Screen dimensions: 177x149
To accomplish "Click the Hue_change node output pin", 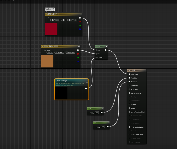I will [86, 88].
